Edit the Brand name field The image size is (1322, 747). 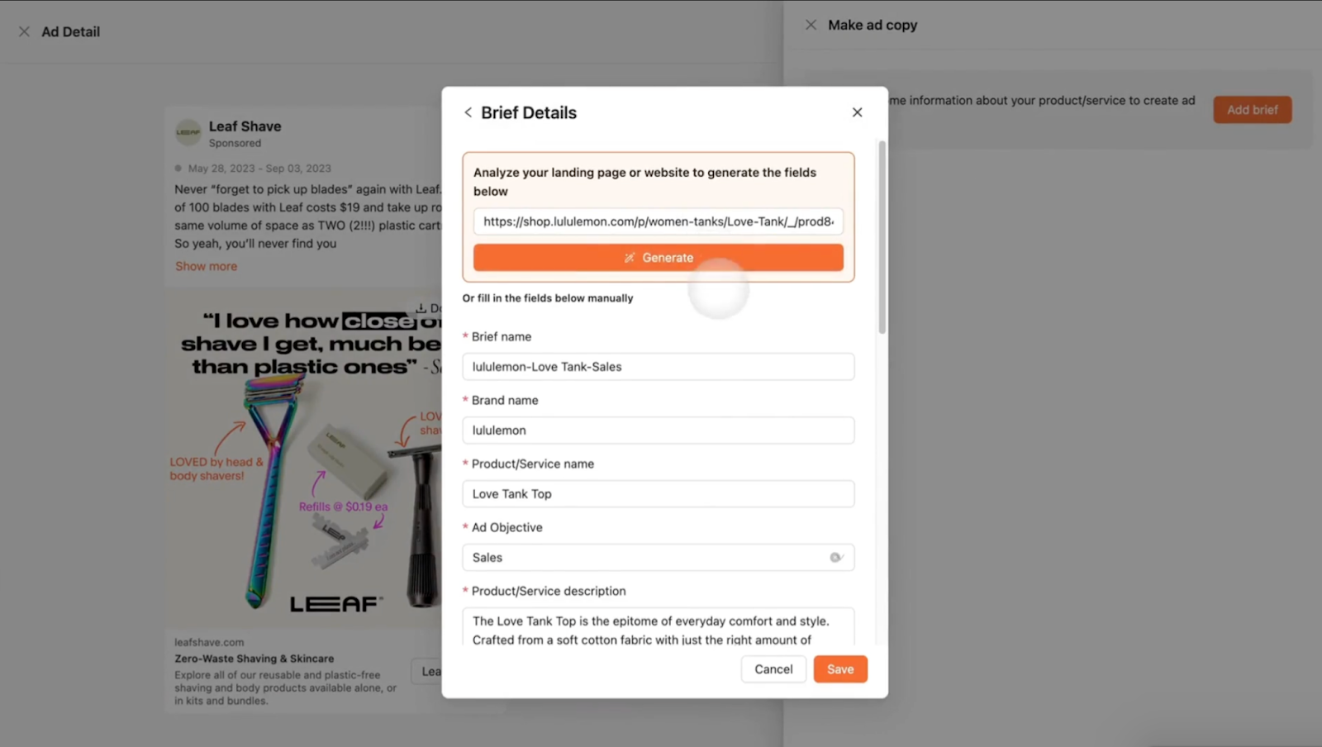click(658, 430)
